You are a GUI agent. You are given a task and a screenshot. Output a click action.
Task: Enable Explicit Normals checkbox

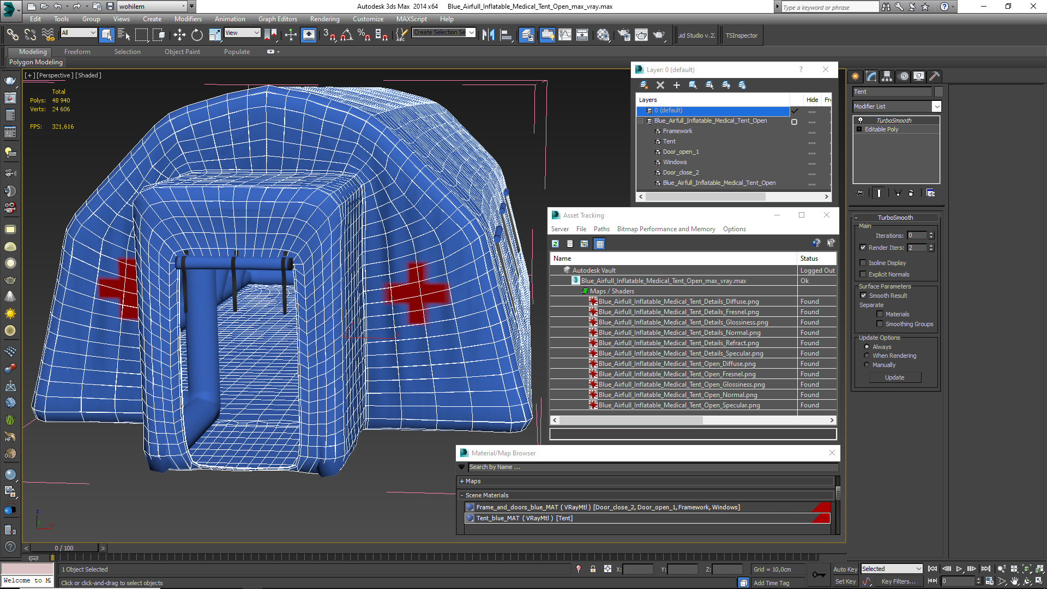pos(863,274)
